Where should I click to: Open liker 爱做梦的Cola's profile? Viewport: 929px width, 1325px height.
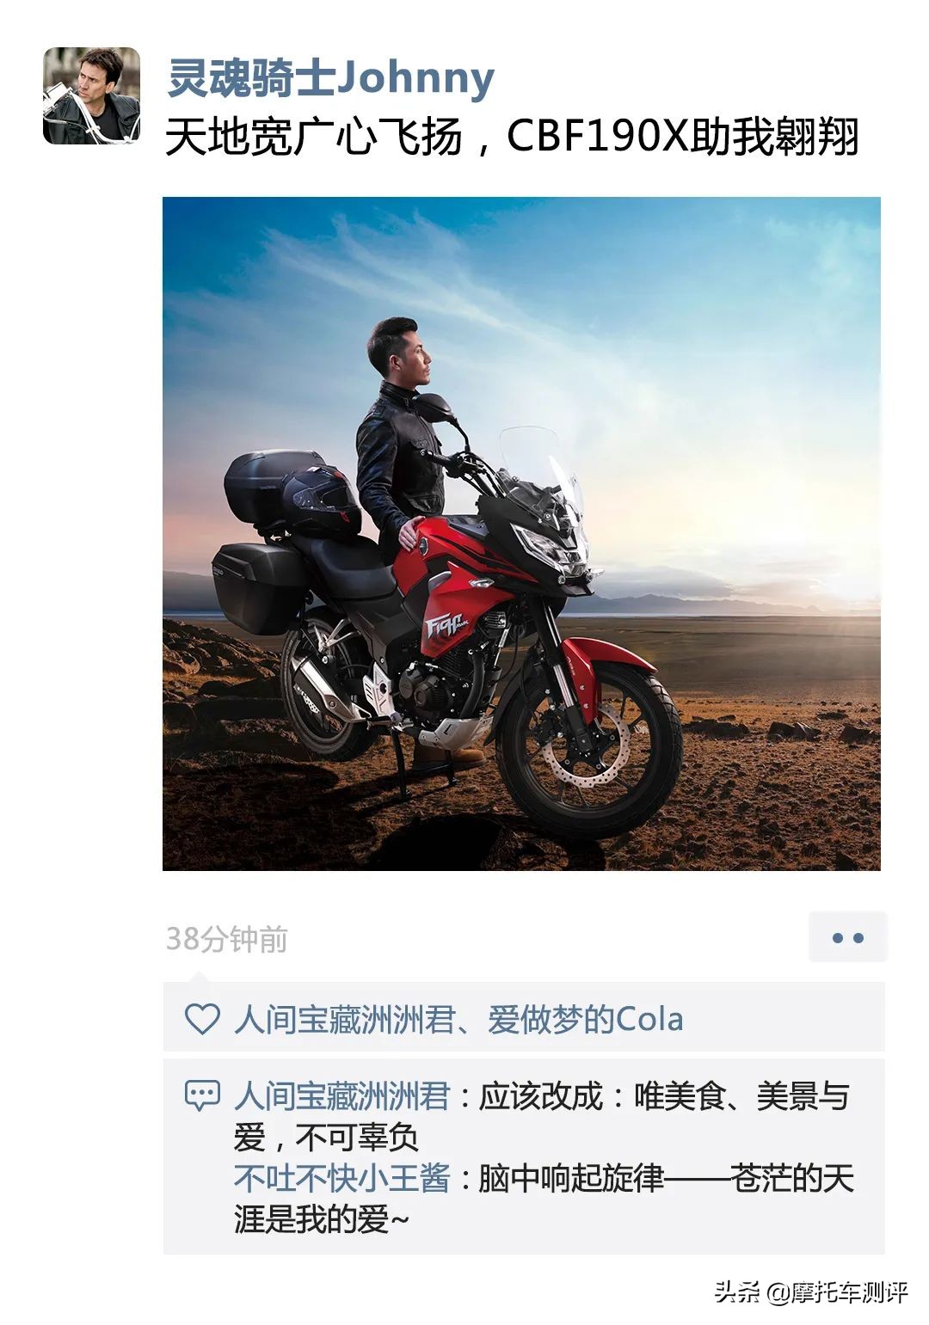click(x=586, y=1020)
